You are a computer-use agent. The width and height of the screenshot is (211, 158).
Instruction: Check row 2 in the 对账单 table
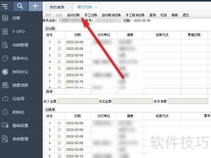(x=60, y=130)
